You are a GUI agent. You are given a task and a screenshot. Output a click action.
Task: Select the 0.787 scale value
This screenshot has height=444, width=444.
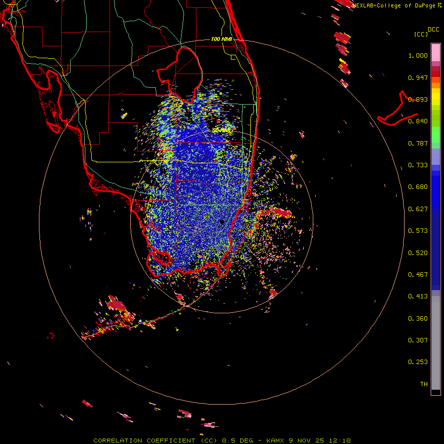pyautogui.click(x=418, y=143)
